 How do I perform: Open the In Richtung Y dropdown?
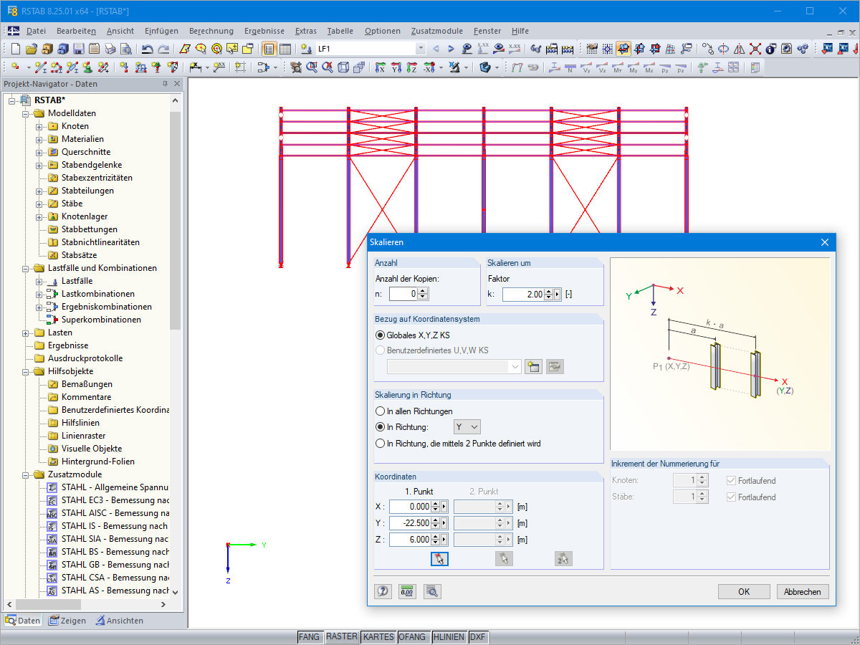pyautogui.click(x=467, y=427)
